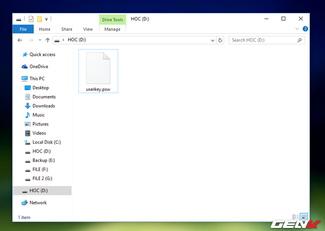Go forward with the Forward arrow
This screenshot has width=325, height=231.
coord(31,40)
